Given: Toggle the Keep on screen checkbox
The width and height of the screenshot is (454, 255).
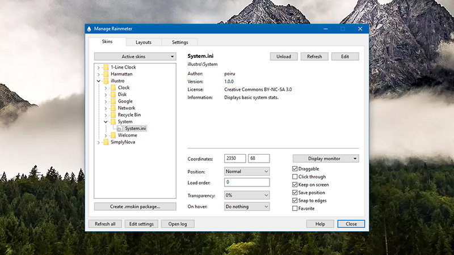Looking at the screenshot, I should [x=295, y=185].
